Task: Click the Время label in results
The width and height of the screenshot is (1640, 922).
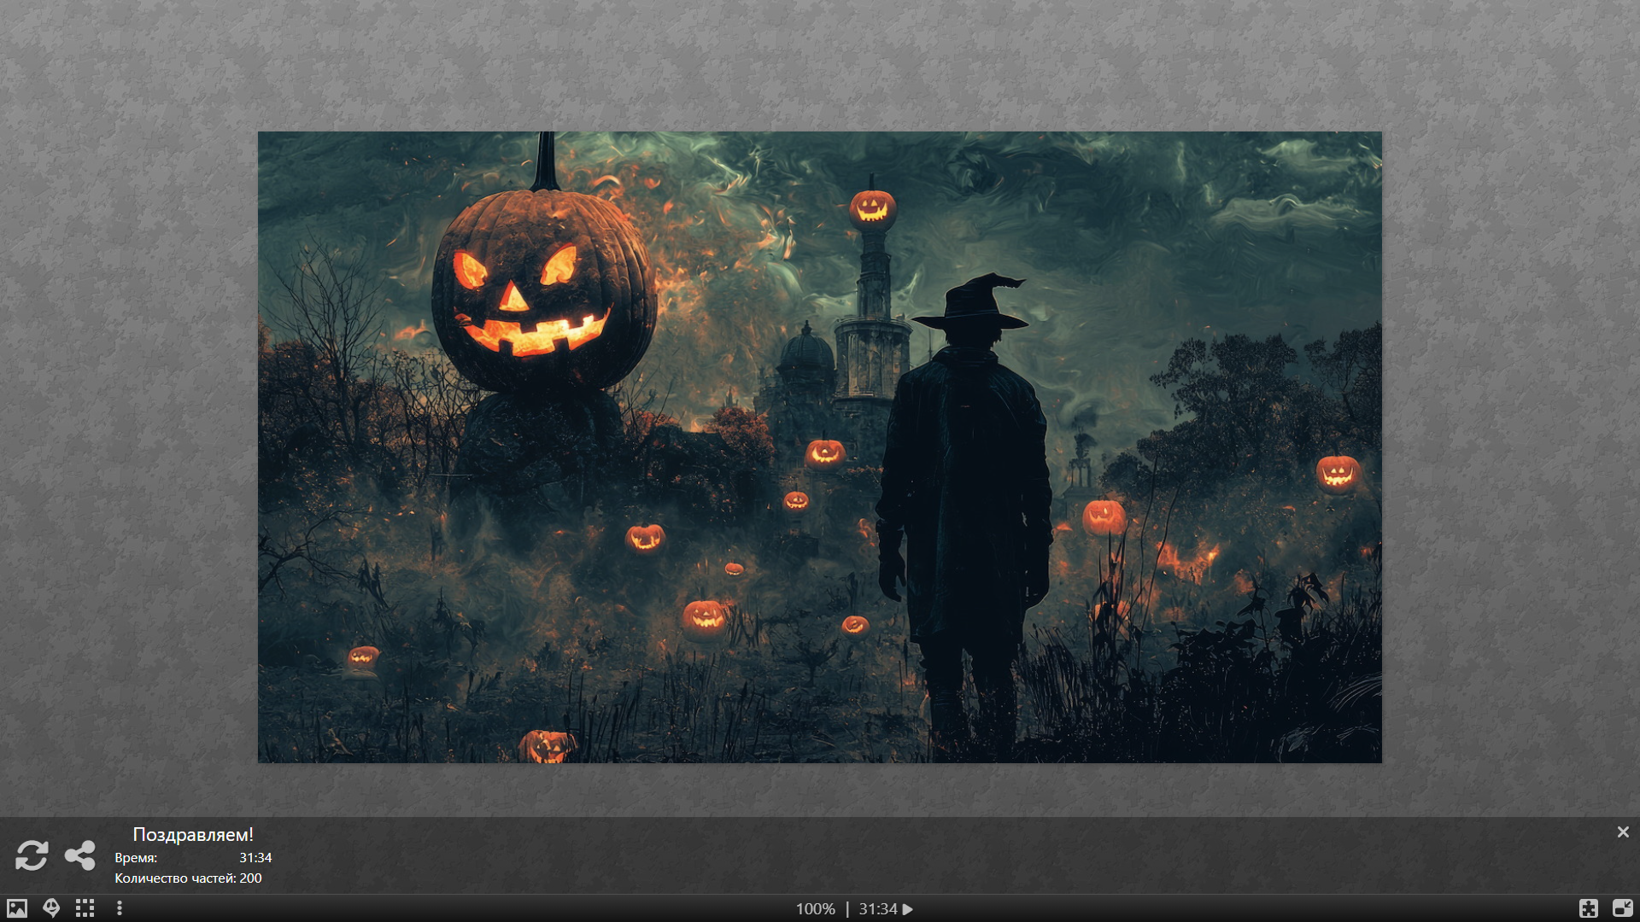Action: click(x=136, y=857)
